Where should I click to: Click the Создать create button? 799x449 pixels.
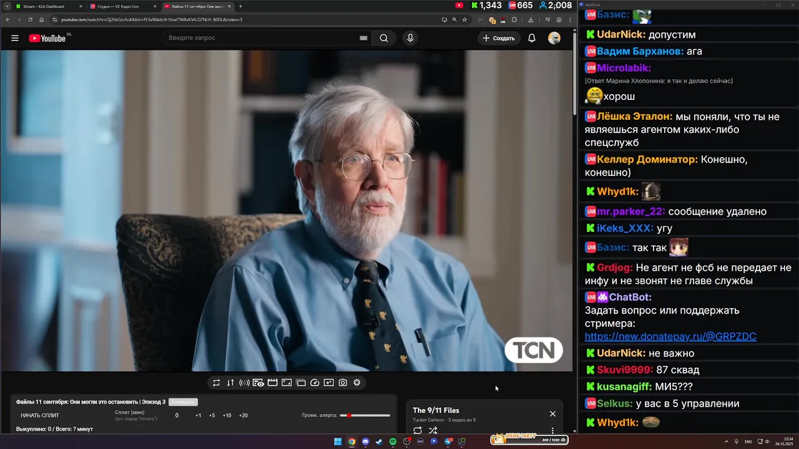pos(499,38)
